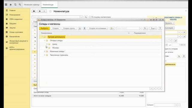
Task: Open print reports icon dropdown in dialog
Action: (x=112, y=28)
